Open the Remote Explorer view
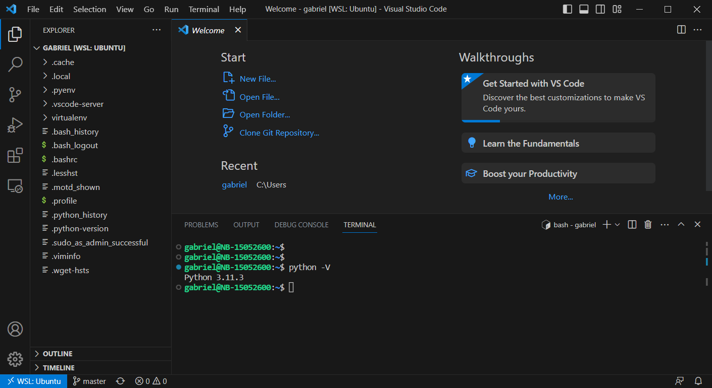The image size is (712, 388). [16, 185]
